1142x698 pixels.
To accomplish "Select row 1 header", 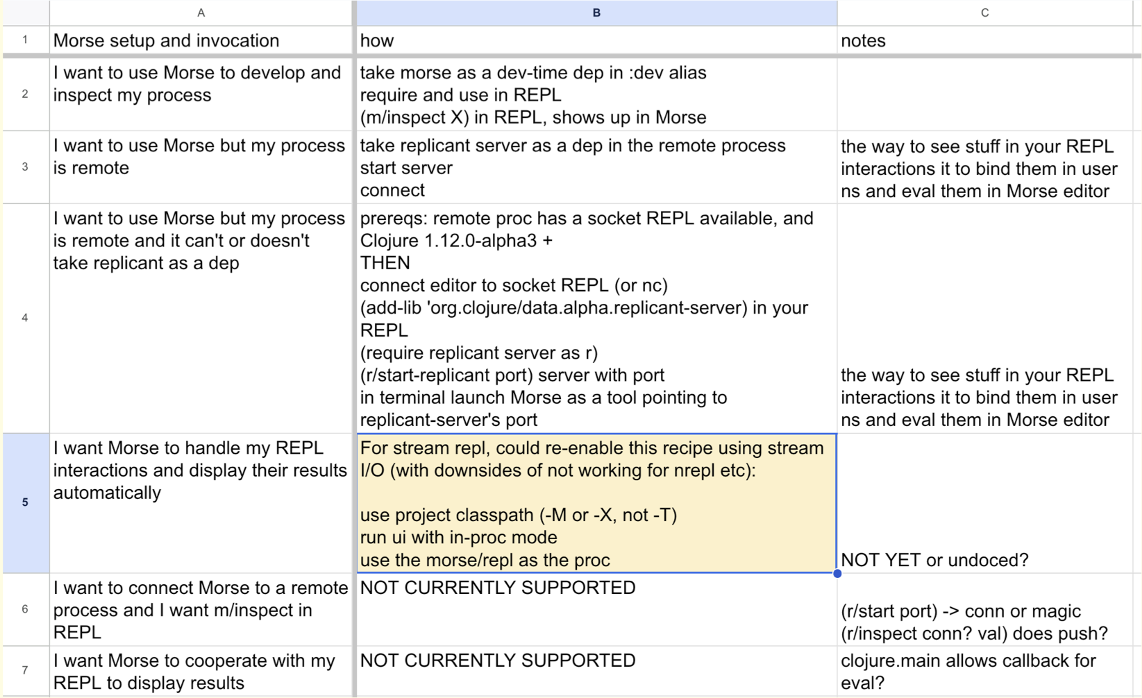I will pyautogui.click(x=24, y=40).
